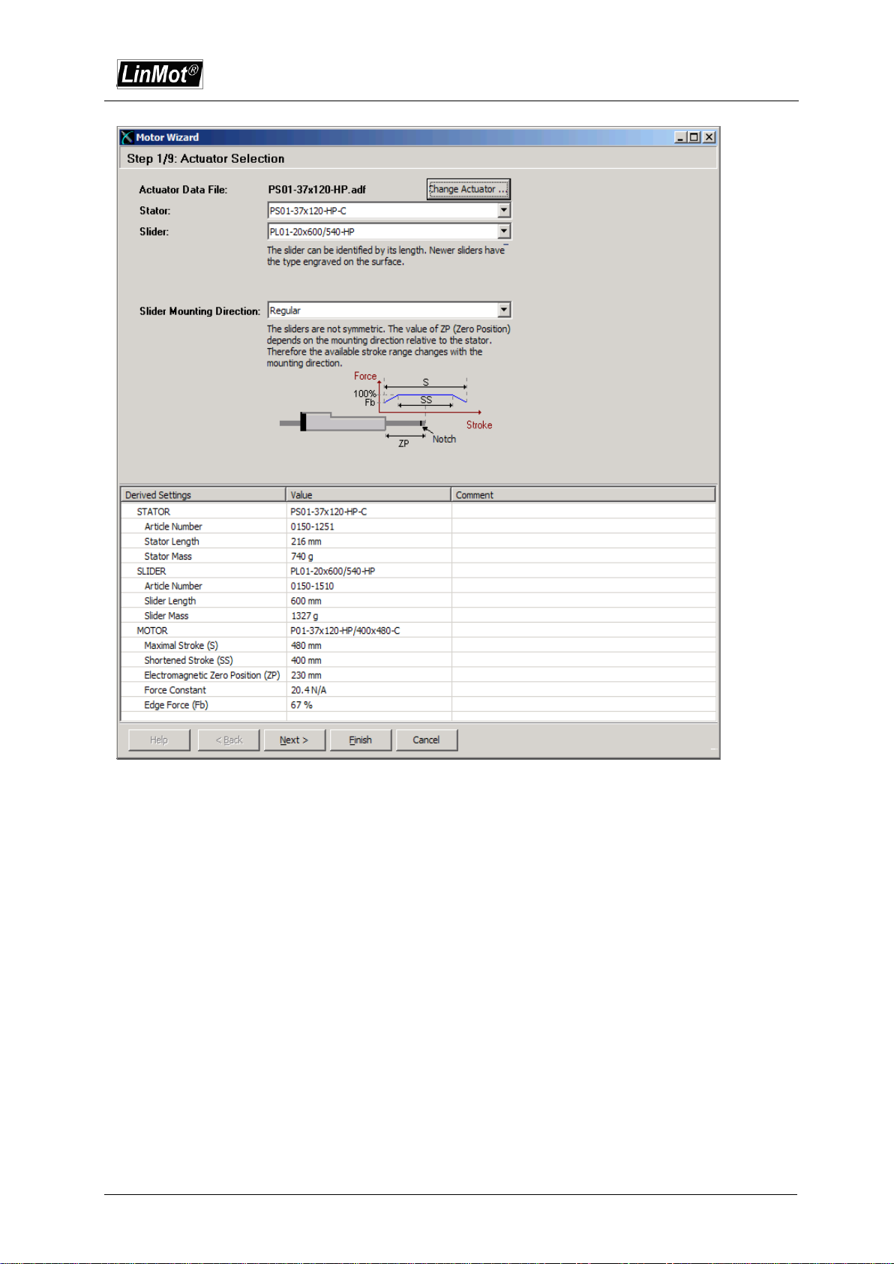This screenshot has width=894, height=1264.
Task: Click the value 480 mm
Action: click(x=306, y=645)
